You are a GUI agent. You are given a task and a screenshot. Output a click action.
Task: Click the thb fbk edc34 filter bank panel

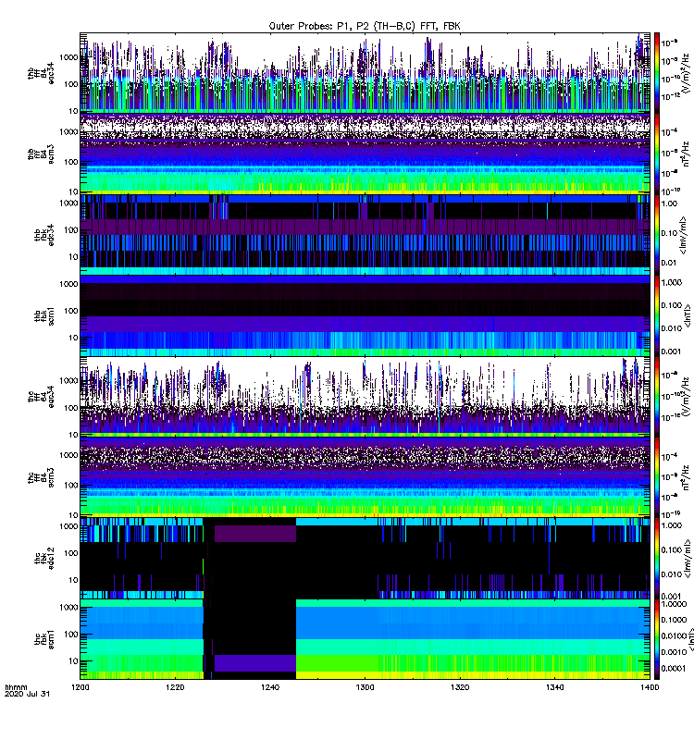coord(365,235)
